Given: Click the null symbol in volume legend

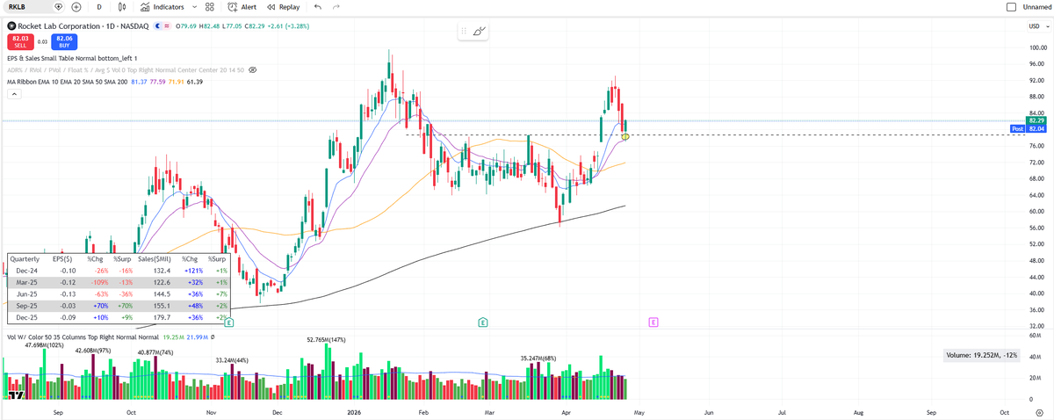Looking at the screenshot, I should [x=213, y=337].
